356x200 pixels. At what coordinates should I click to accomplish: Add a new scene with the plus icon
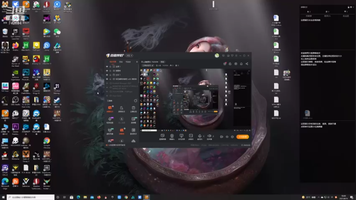pos(137,62)
